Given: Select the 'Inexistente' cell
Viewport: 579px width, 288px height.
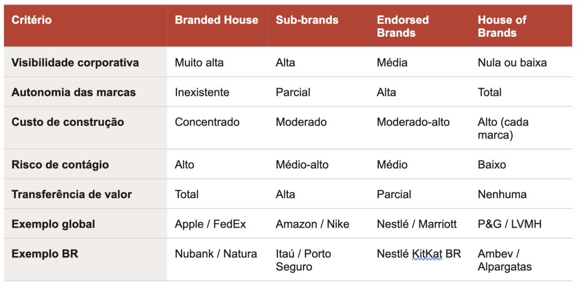Looking at the screenshot, I should [x=202, y=92].
